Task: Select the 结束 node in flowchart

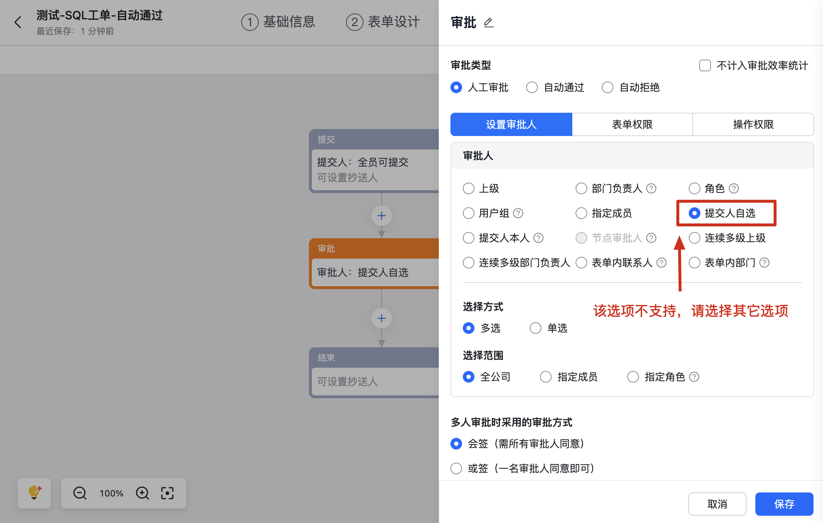Action: 375,373
